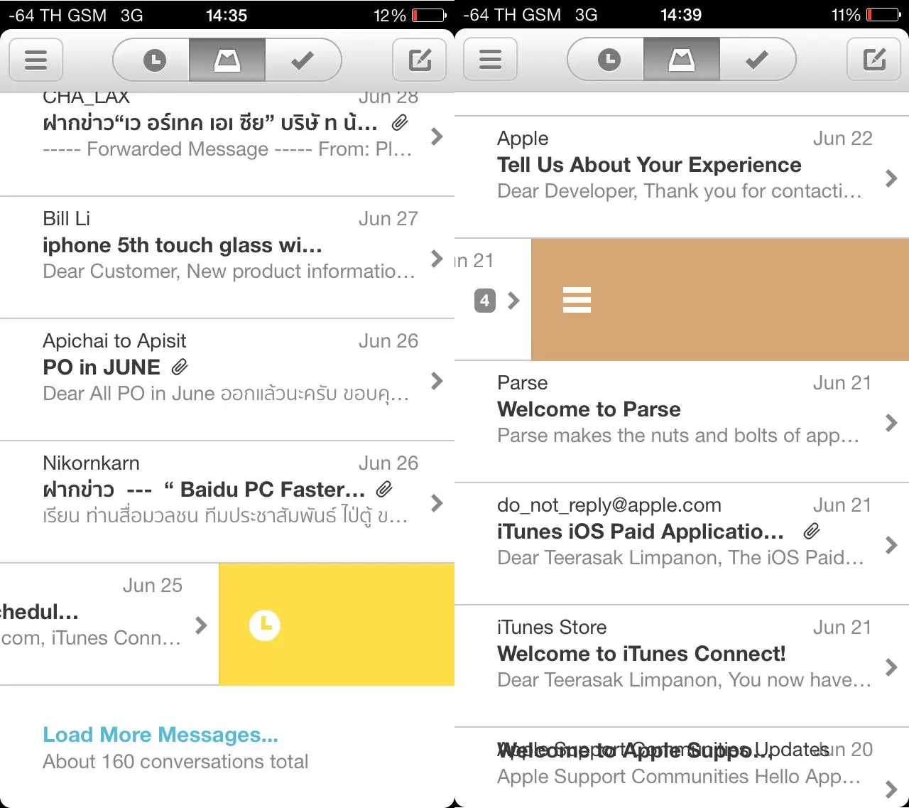Open hamburger menu in left screen
The image size is (909, 808).
(36, 60)
